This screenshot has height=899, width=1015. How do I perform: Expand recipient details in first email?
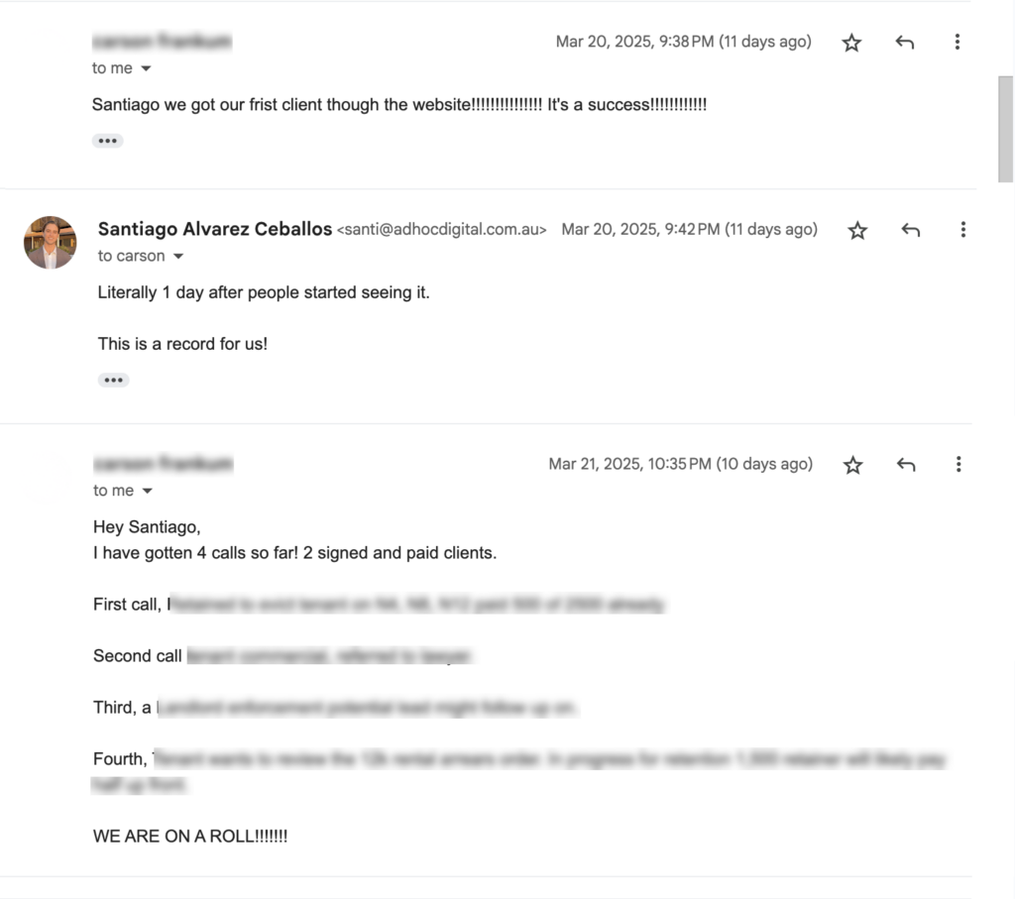(146, 68)
